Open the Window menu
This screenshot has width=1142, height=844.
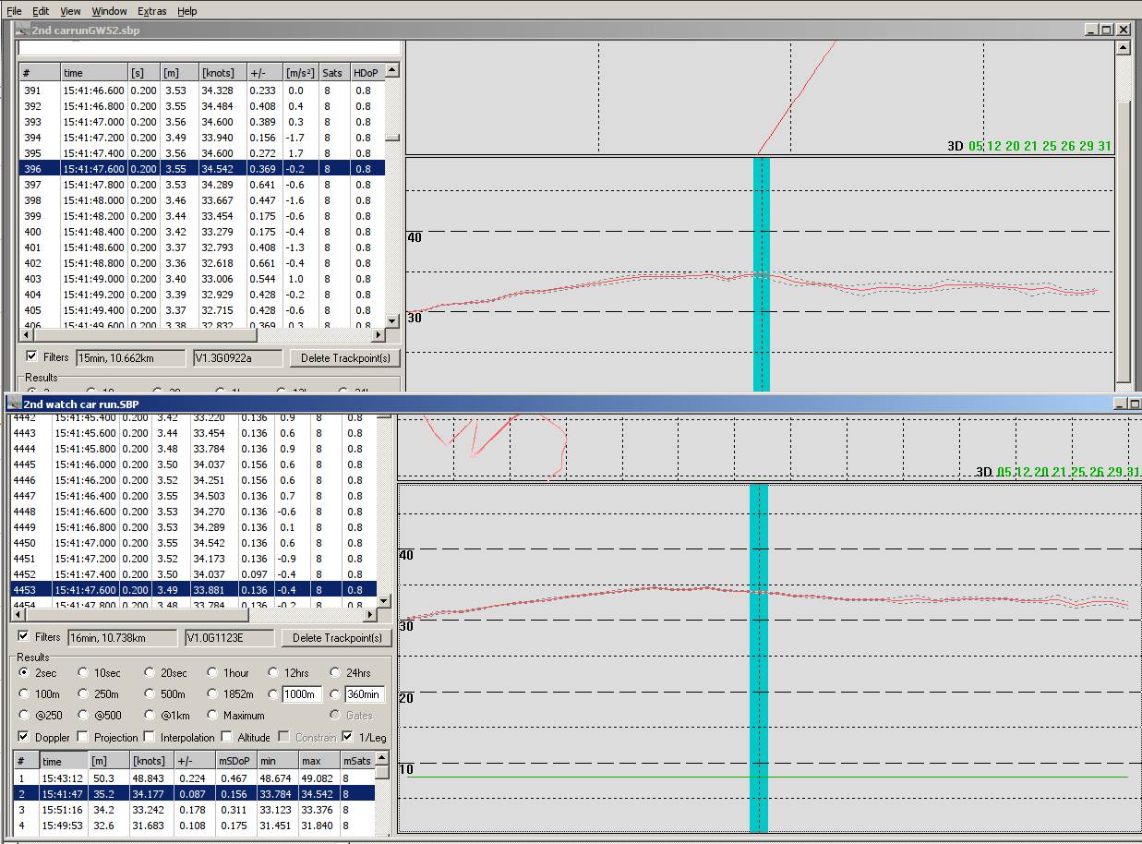click(109, 11)
